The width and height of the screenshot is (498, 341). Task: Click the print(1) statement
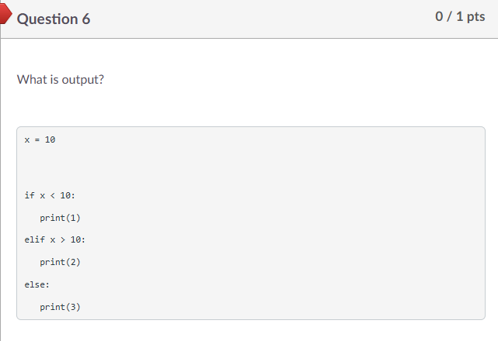(60, 218)
